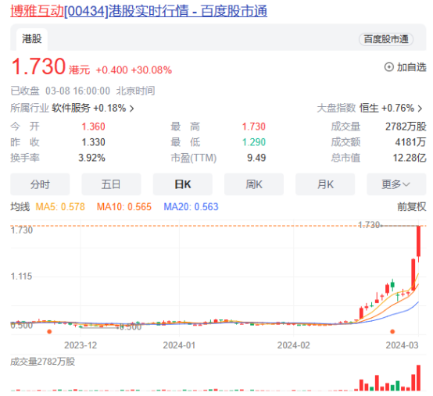
Task: Click the 前复权 adjustment option
Action: (x=411, y=207)
